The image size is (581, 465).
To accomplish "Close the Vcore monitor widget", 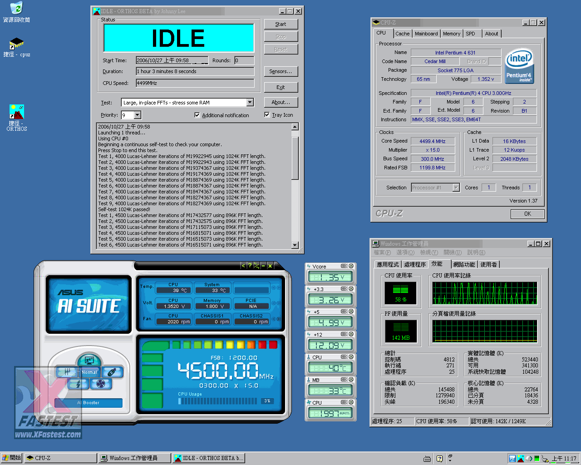I will pos(351,266).
